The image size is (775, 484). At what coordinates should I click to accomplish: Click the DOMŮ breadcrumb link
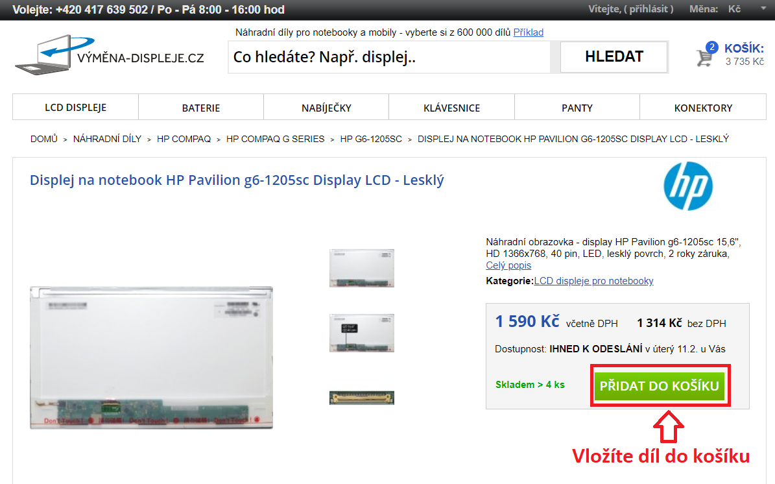(x=44, y=139)
